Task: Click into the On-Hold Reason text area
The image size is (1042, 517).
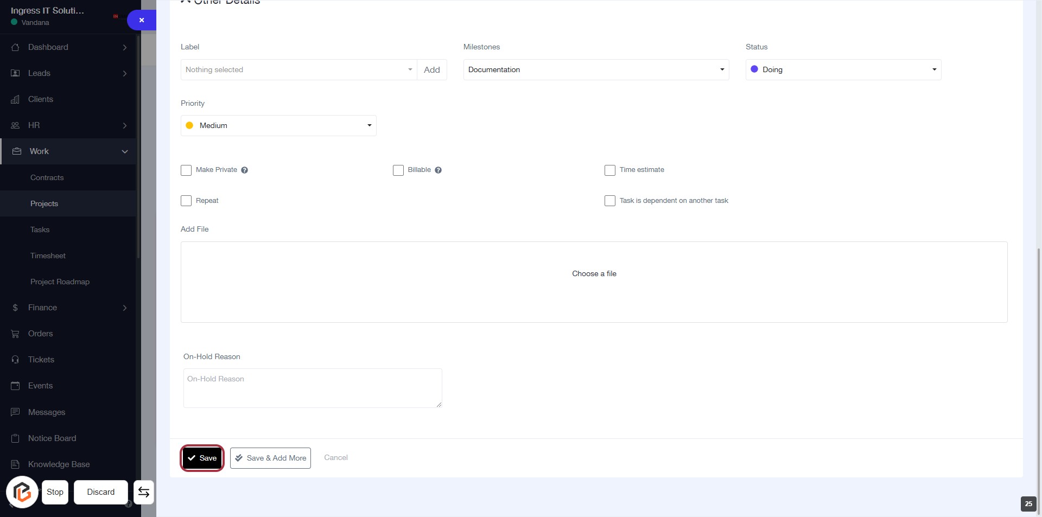Action: (x=313, y=388)
